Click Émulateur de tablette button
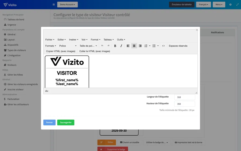 click(x=182, y=5)
